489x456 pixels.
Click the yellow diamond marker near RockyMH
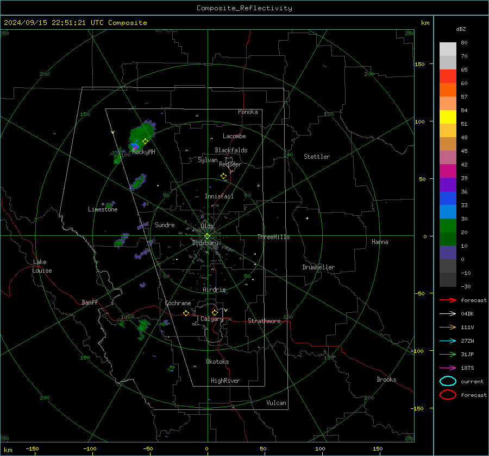click(145, 141)
